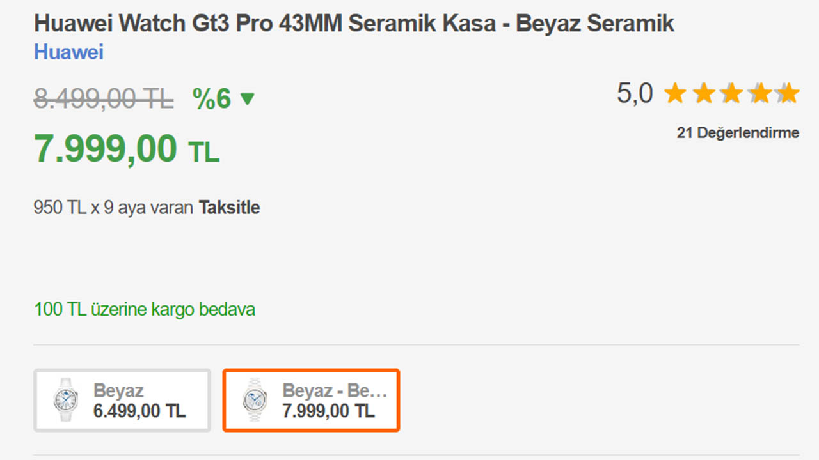
Task: Click the third rating star
Action: point(731,94)
